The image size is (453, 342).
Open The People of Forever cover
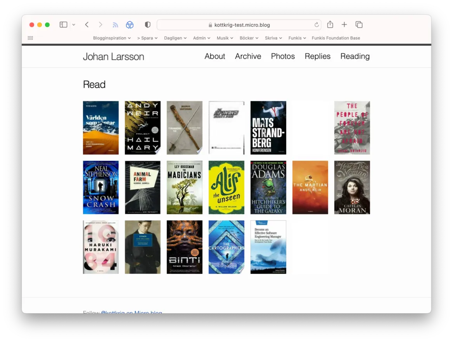point(352,127)
